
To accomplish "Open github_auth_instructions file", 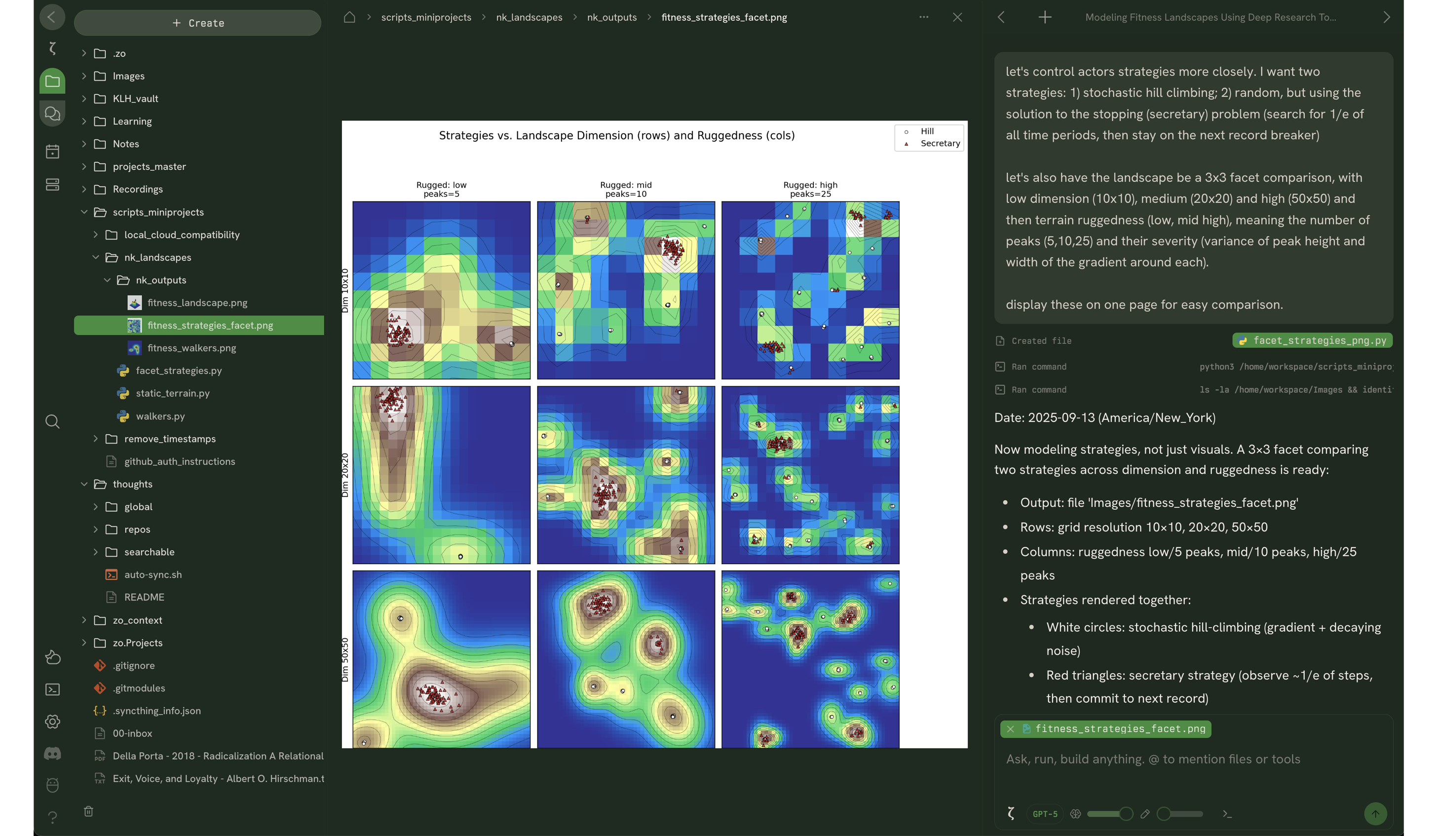I will (179, 461).
